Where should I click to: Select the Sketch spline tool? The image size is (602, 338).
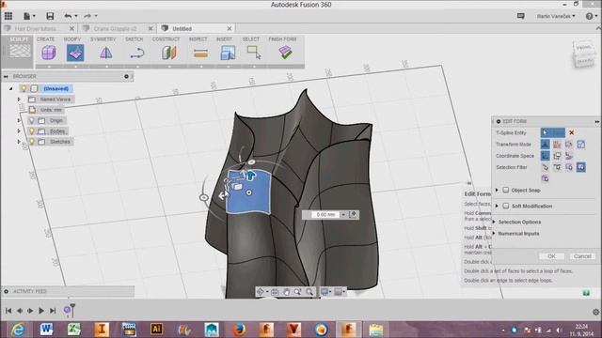point(136,53)
